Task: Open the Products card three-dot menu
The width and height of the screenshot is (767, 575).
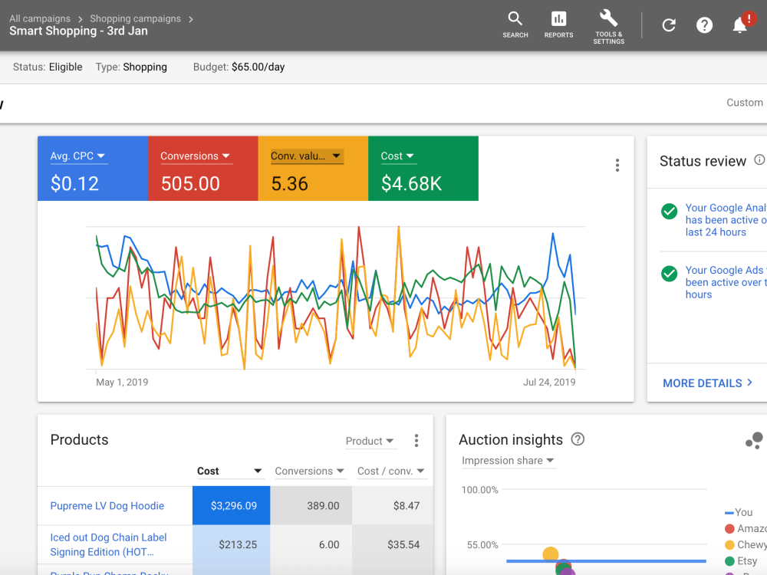Action: point(416,441)
